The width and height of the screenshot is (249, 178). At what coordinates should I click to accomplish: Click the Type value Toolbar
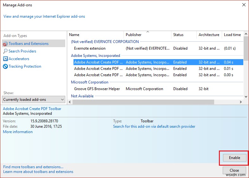tap(147, 121)
